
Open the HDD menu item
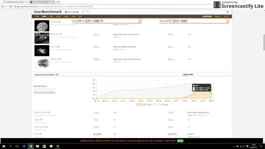coord(58,17)
